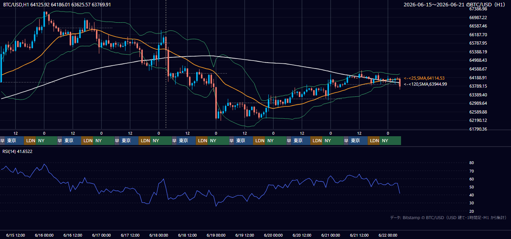Click the 2026-06-15～2026-06-21 date range title
This screenshot has height=239, width=511.
(x=455, y=4)
